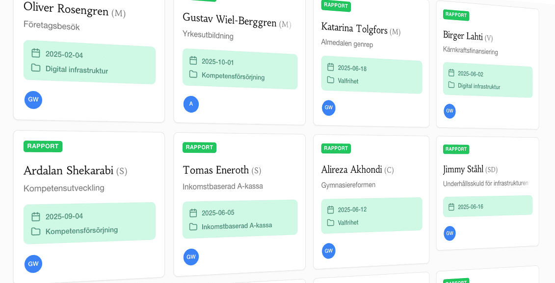555x283 pixels.
Task: Click folder icon on Alireza Akhondi card
Action: pyautogui.click(x=331, y=223)
